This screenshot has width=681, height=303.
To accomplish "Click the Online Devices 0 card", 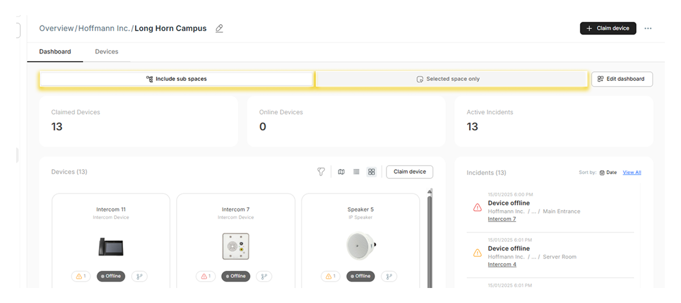I will point(346,122).
